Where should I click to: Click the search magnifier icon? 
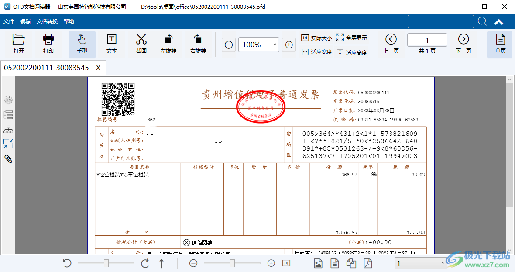[482, 22]
